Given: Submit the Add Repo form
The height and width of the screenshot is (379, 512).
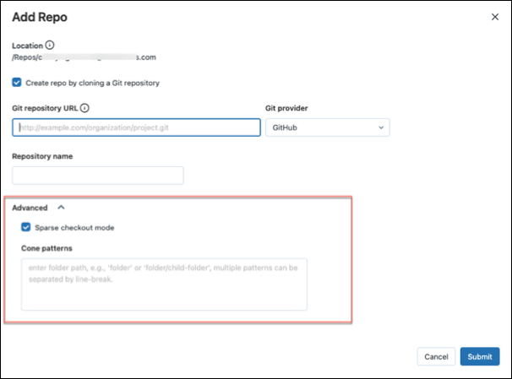Looking at the screenshot, I should coord(479,356).
